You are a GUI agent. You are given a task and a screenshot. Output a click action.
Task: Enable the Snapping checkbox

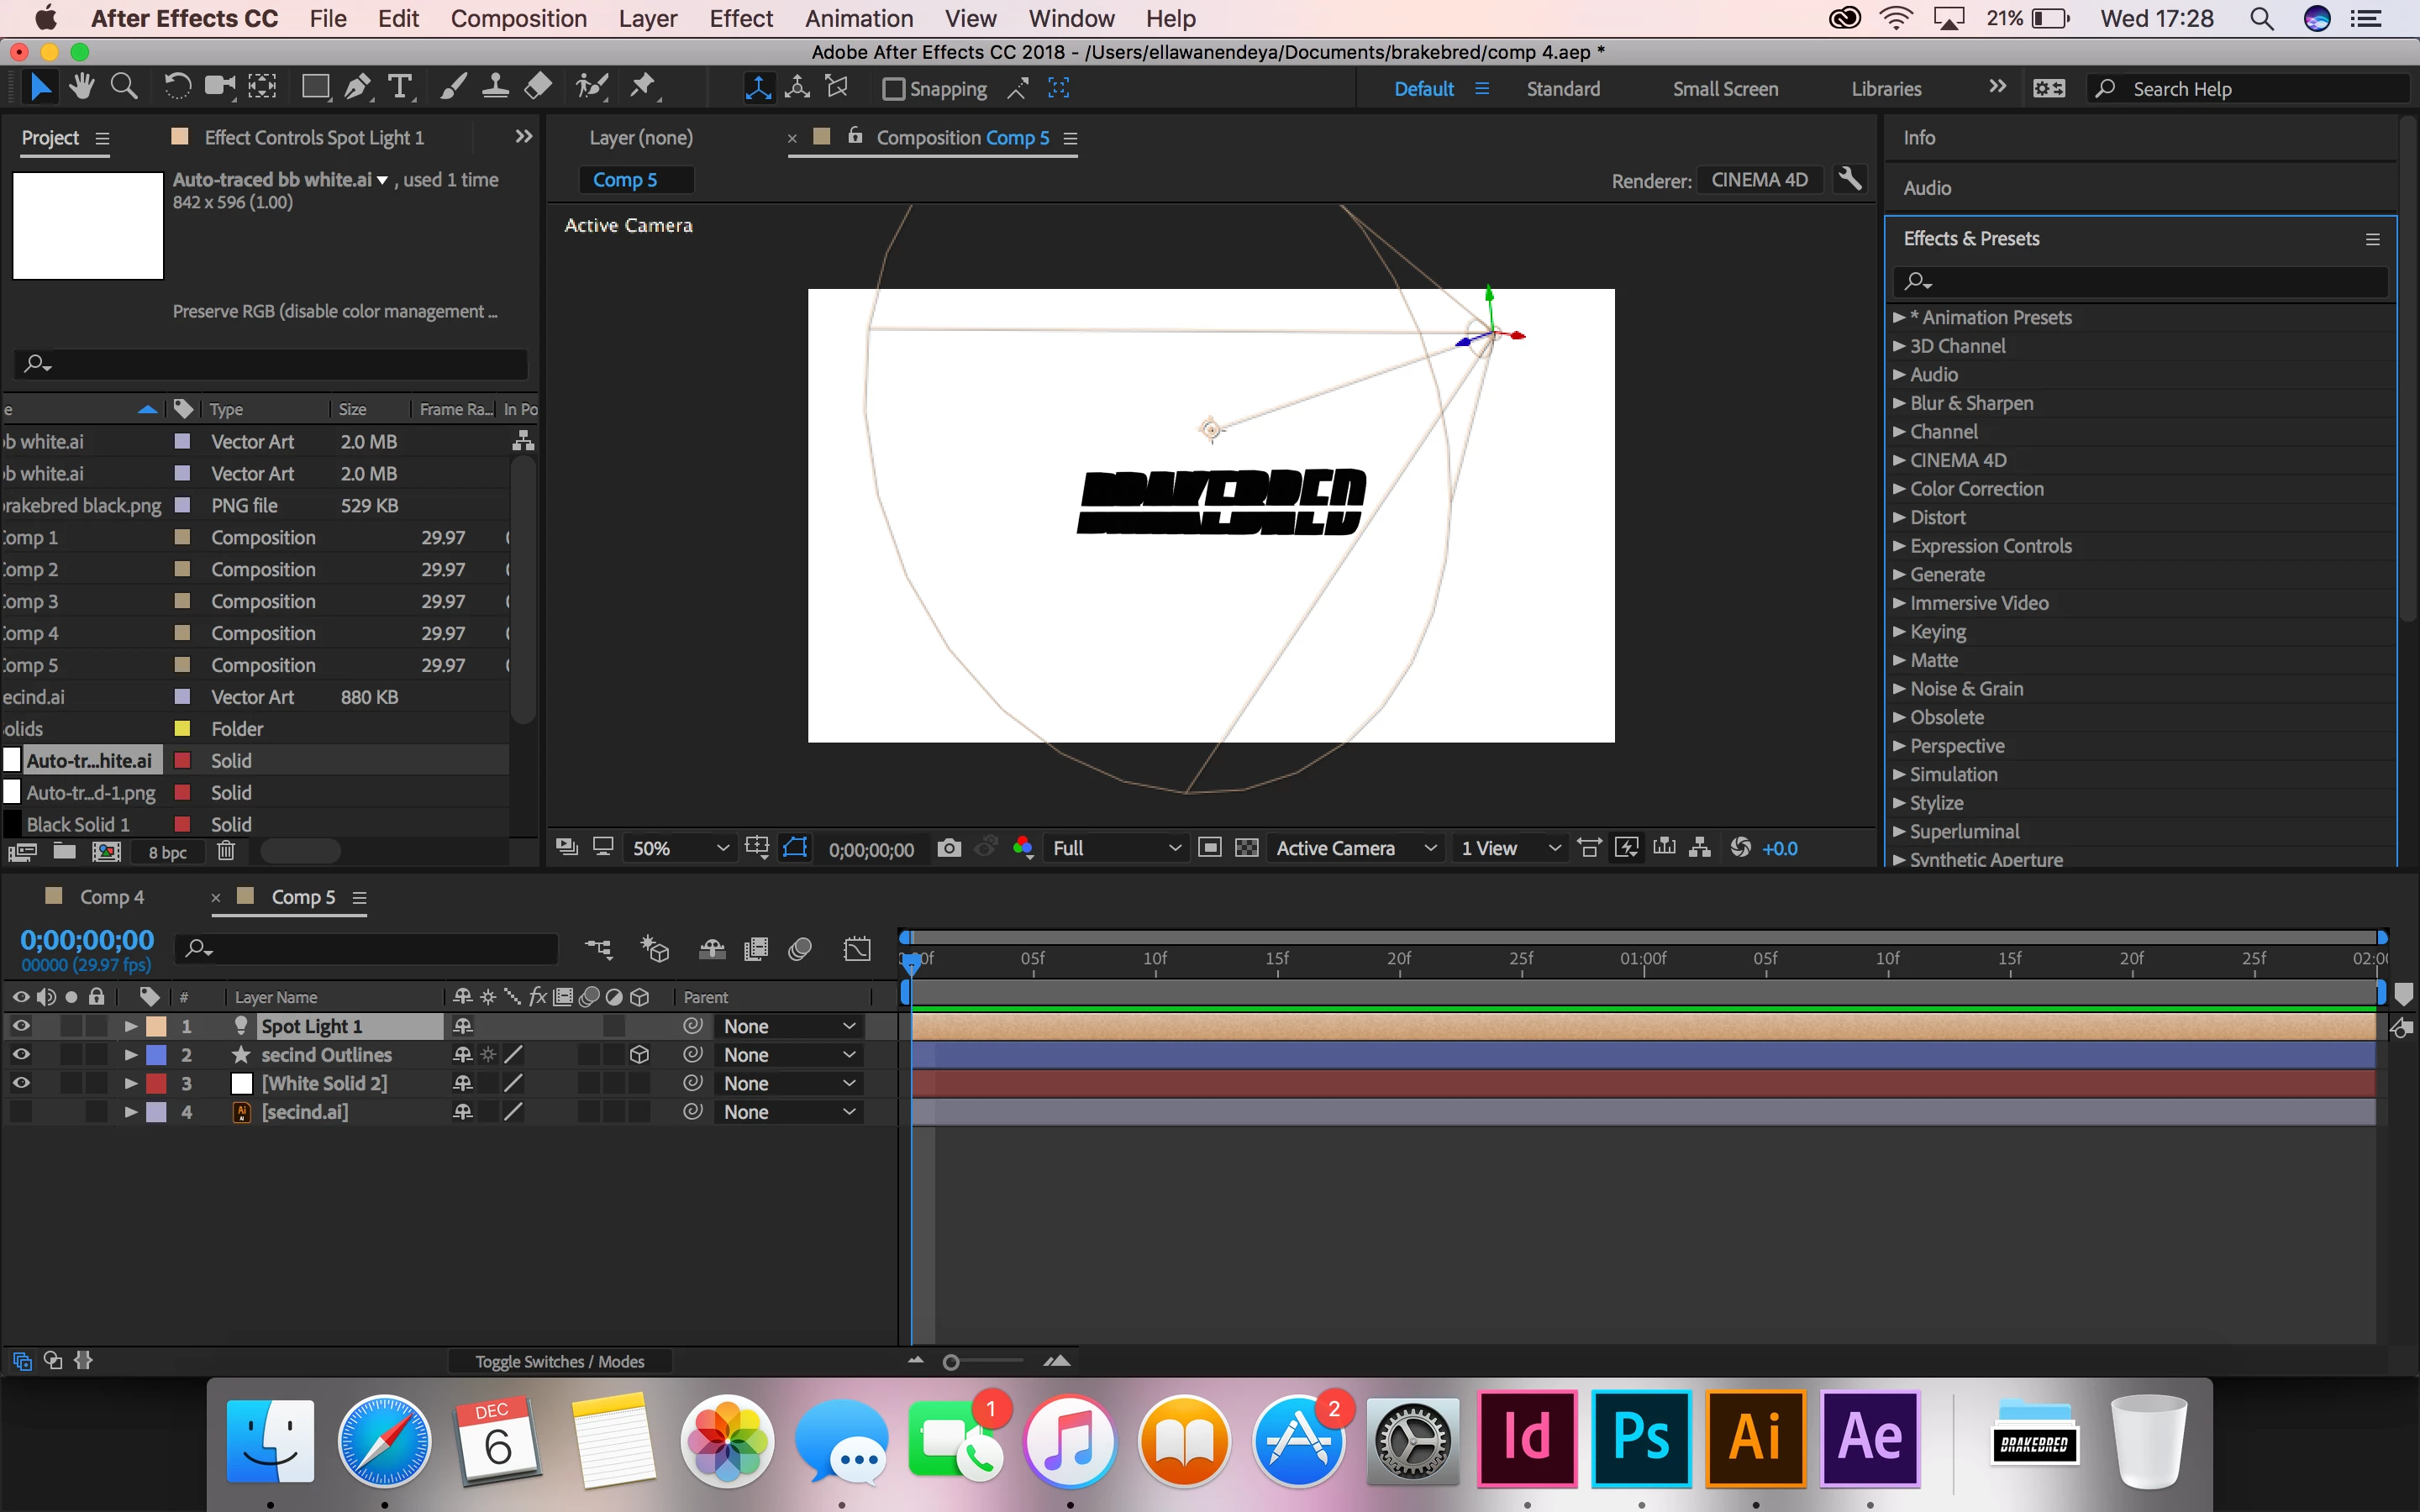[894, 89]
